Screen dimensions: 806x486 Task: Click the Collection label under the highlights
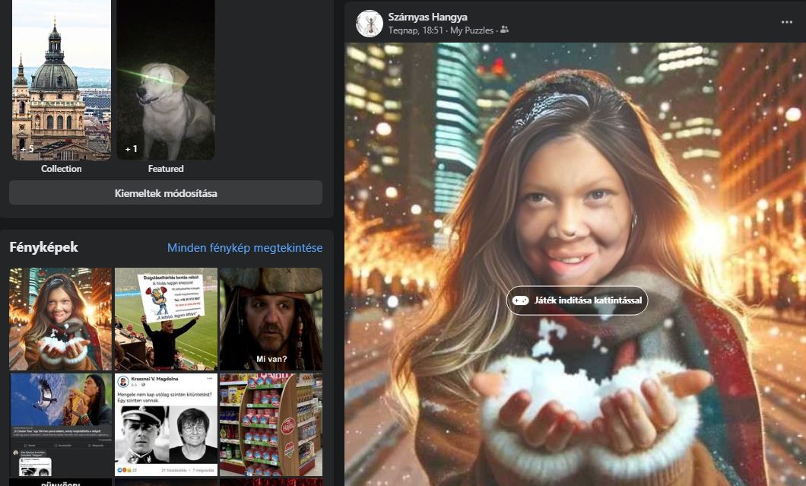pos(62,169)
